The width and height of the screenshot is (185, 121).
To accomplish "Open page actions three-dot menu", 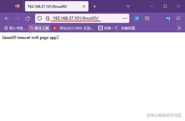I will coord(125,18).
